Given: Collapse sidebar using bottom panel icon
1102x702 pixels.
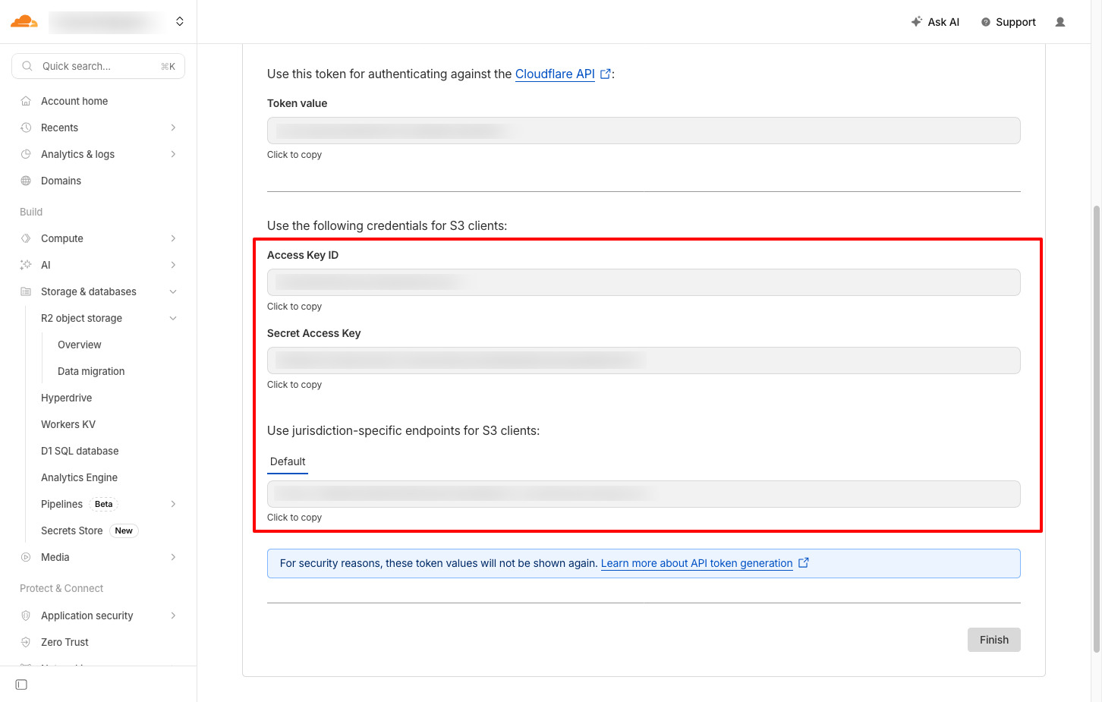Looking at the screenshot, I should (21, 685).
